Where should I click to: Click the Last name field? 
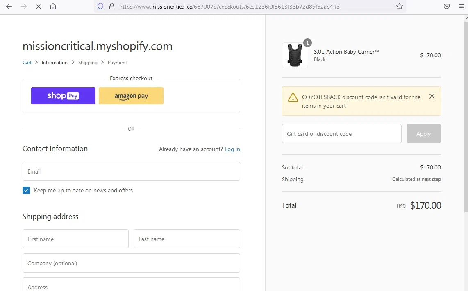pyautogui.click(x=187, y=239)
